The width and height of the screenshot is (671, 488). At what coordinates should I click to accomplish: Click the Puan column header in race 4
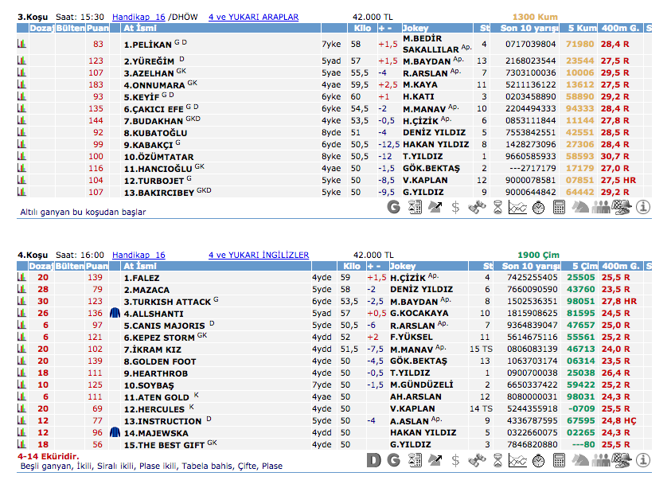[x=96, y=266]
